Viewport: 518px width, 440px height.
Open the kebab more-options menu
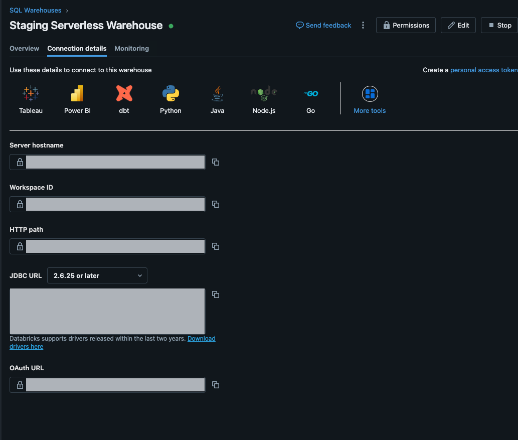363,25
